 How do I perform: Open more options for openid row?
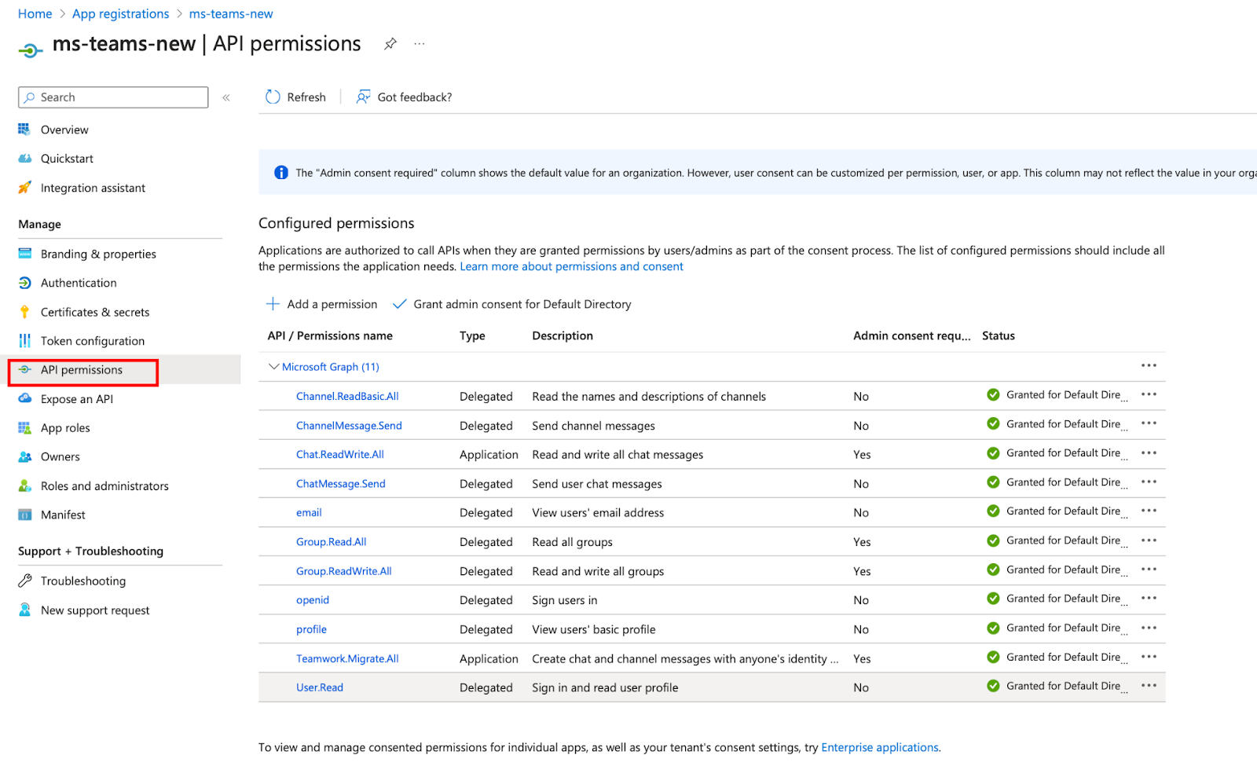(x=1149, y=599)
